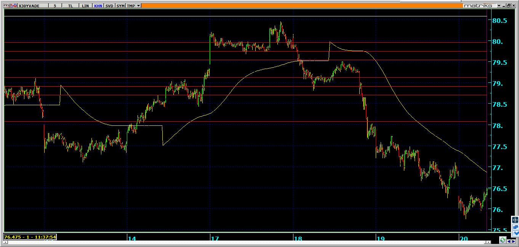This screenshot has width=519, height=247.
Task: Change the period value 5 field
Action: pos(55,6)
